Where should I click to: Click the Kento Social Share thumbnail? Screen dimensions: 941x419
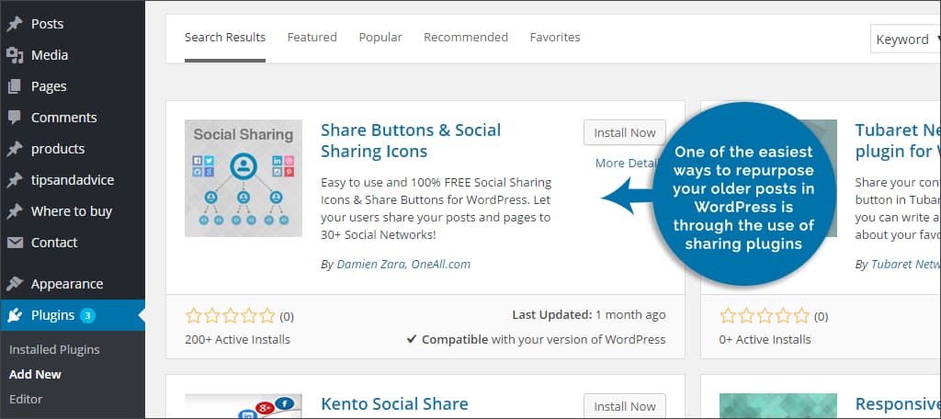[244, 406]
